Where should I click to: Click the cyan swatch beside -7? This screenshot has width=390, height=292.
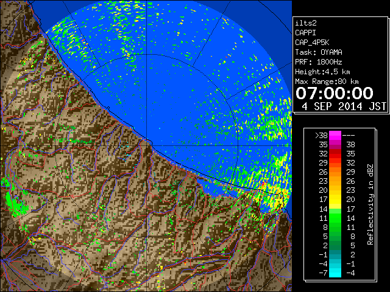coord(335,273)
